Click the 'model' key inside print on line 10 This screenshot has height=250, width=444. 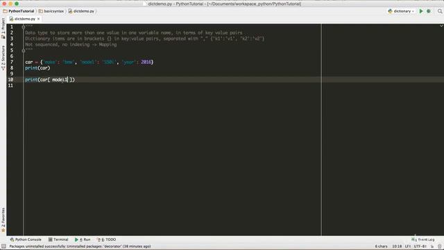(60, 80)
